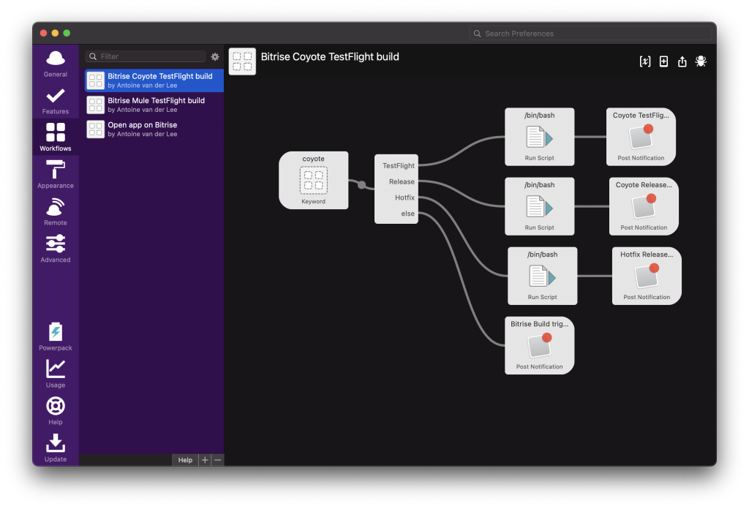
Task: Open the Advanced preferences section
Action: click(x=55, y=248)
